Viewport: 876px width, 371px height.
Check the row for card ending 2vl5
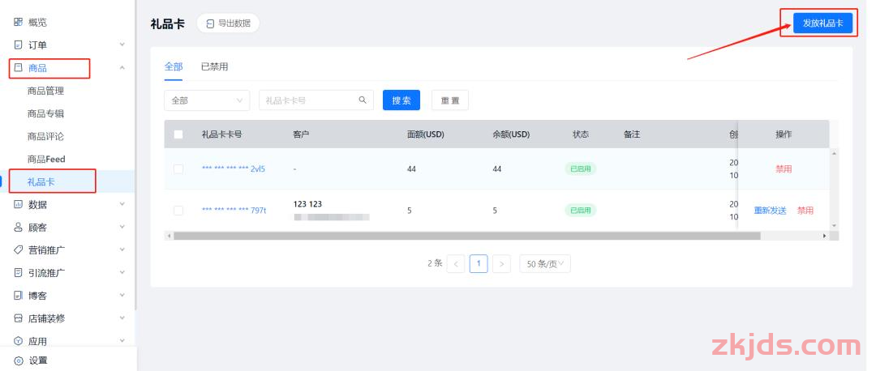[178, 169]
